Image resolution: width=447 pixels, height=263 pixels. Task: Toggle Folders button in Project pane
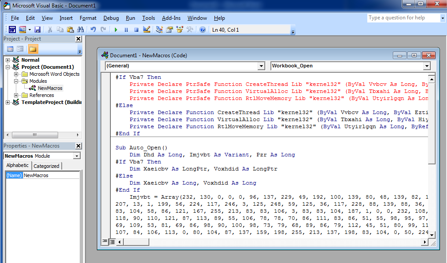(33, 49)
